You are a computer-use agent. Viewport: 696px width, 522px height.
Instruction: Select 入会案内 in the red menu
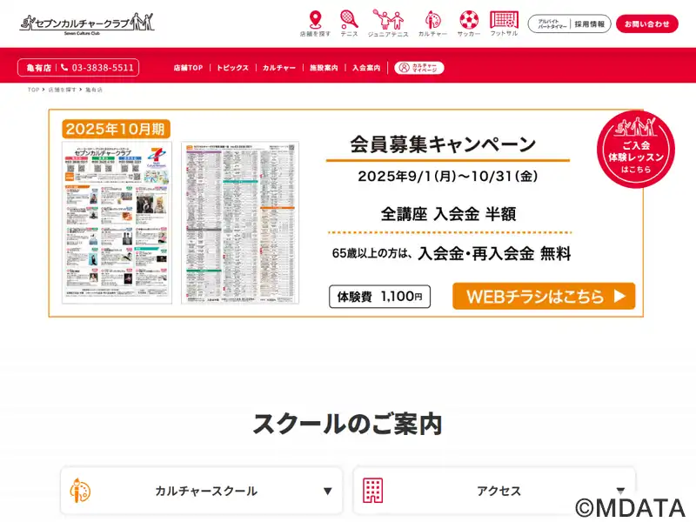click(x=366, y=68)
